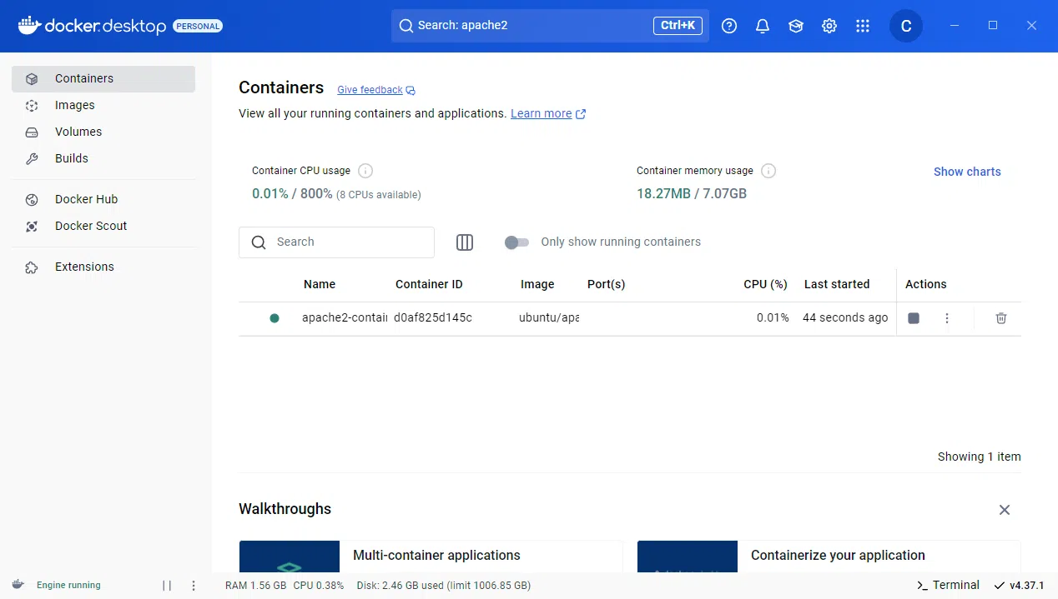Show charts for container usage

click(x=967, y=172)
